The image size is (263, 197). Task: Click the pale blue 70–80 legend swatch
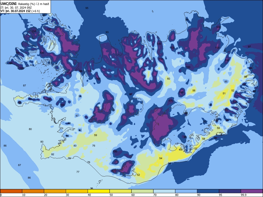click(164, 191)
